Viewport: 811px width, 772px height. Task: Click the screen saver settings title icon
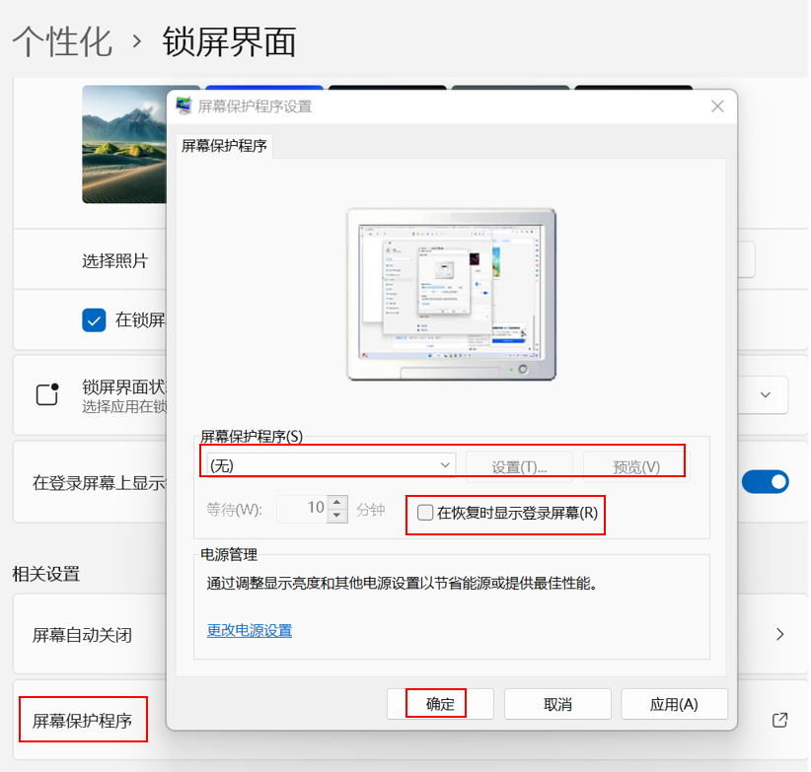(x=184, y=105)
